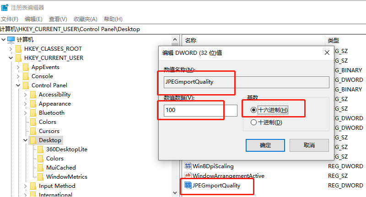This screenshot has width=366, height=197.
Task: Expand the Appearance key
Action: [26, 104]
